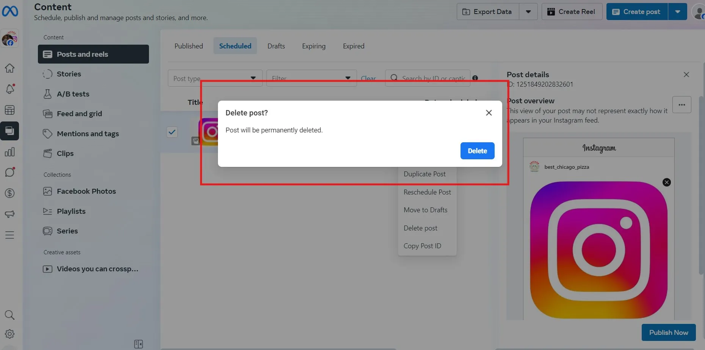Click the Create Reel button

click(572, 12)
